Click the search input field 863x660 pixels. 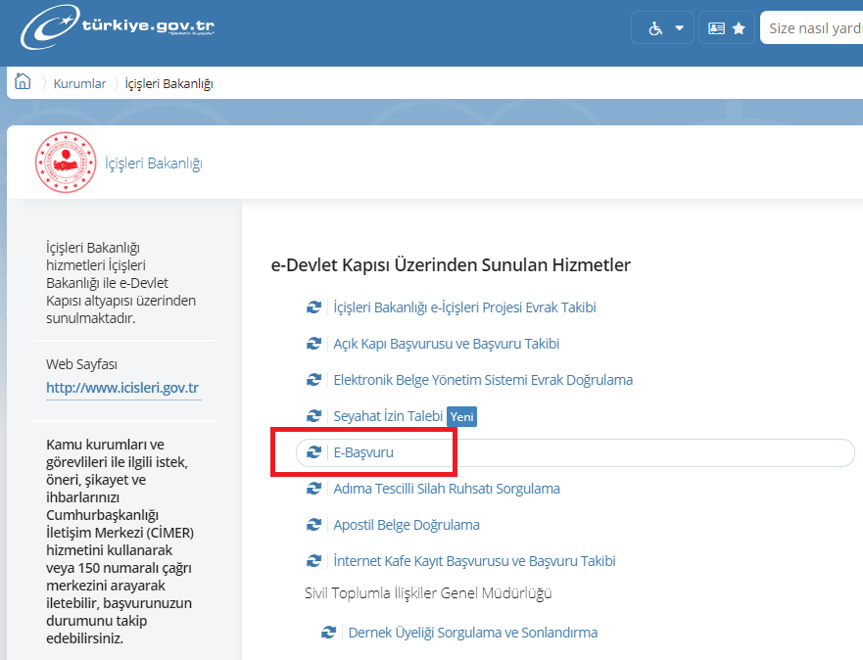pyautogui.click(x=813, y=28)
